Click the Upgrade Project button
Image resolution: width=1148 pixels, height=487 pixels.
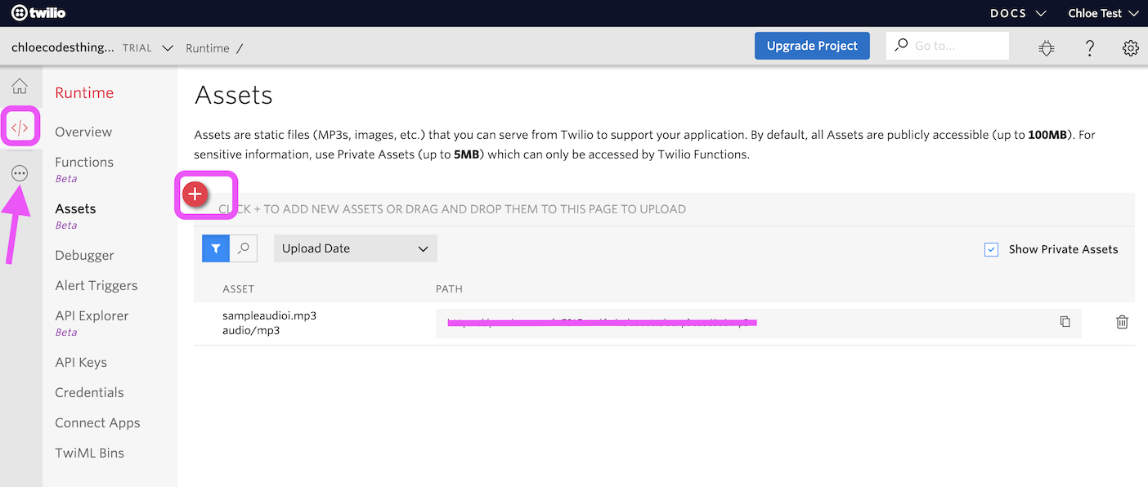(812, 46)
